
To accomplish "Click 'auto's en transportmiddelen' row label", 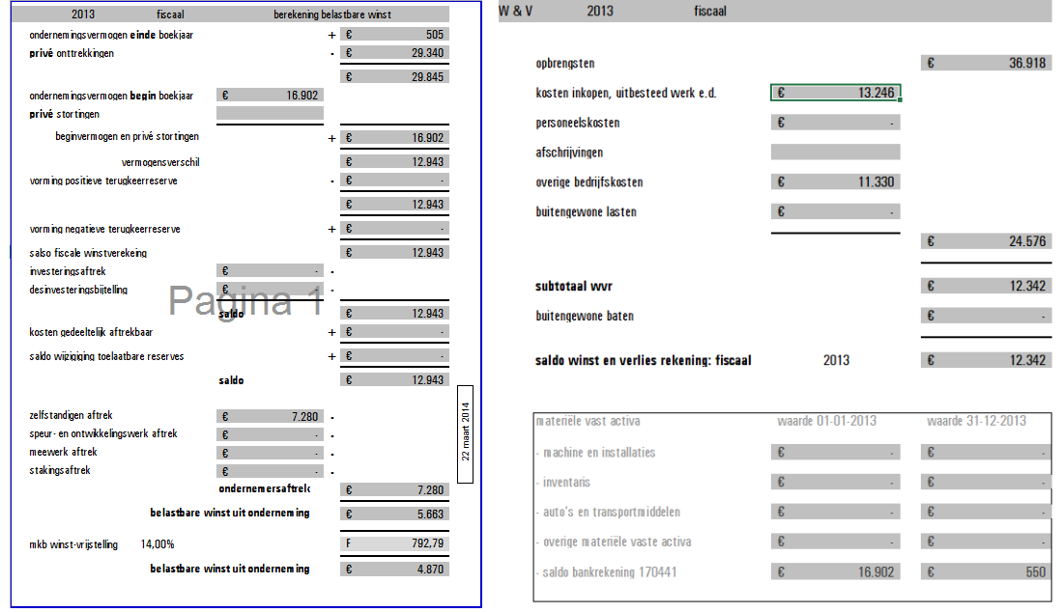I will tap(612, 512).
